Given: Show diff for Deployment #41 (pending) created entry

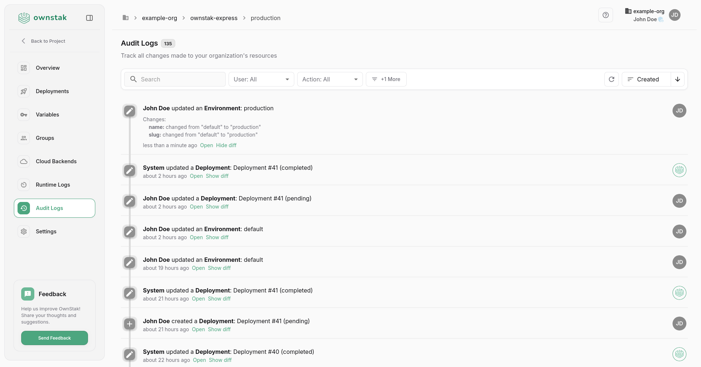Looking at the screenshot, I should point(219,329).
